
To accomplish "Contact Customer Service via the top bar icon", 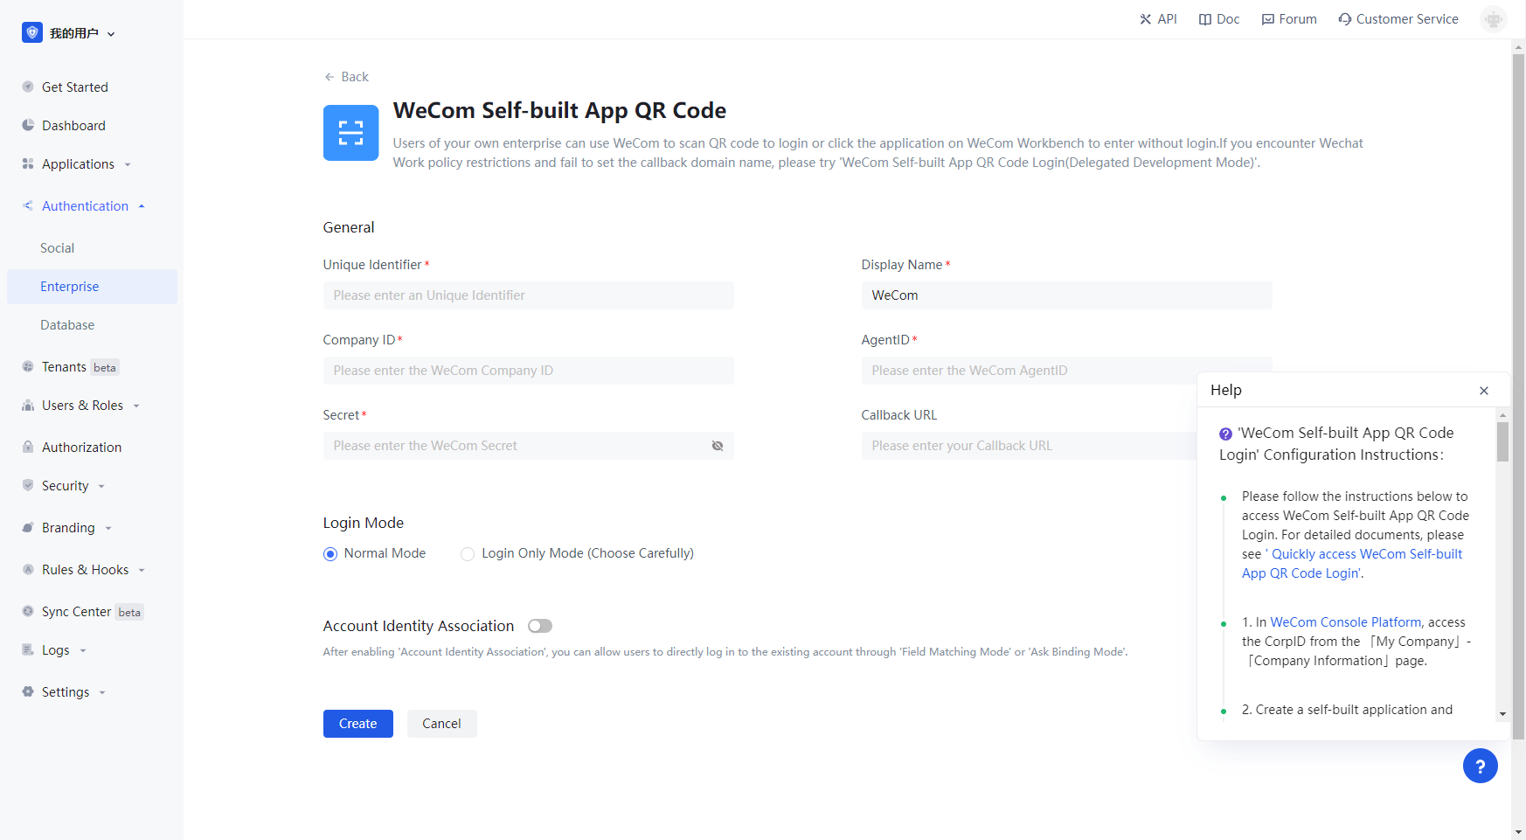I will (x=1397, y=18).
